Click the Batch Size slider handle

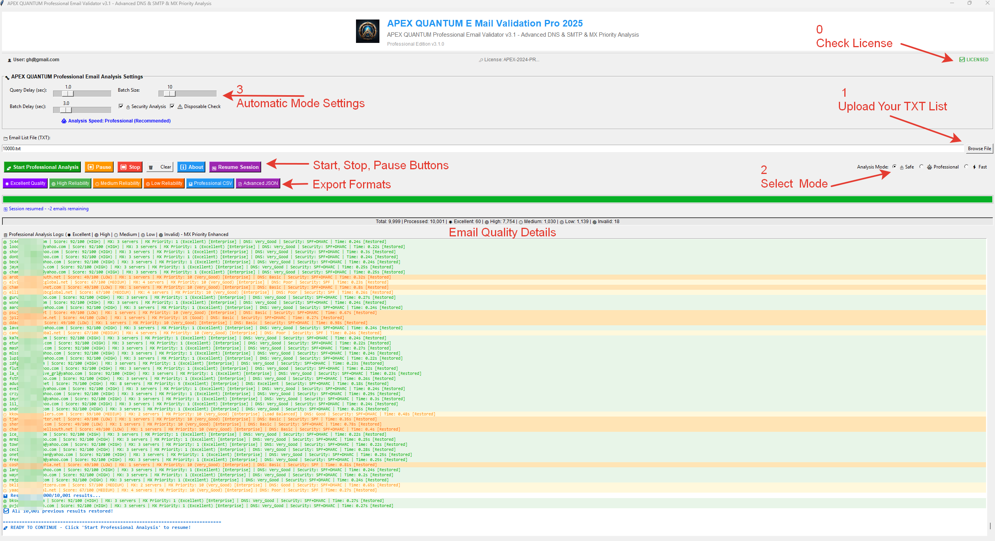(x=169, y=94)
